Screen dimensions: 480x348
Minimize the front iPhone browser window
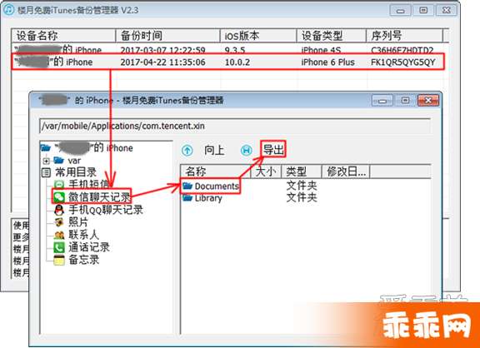[382, 101]
